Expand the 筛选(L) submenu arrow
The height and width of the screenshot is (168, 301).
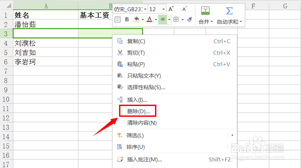(x=232, y=135)
